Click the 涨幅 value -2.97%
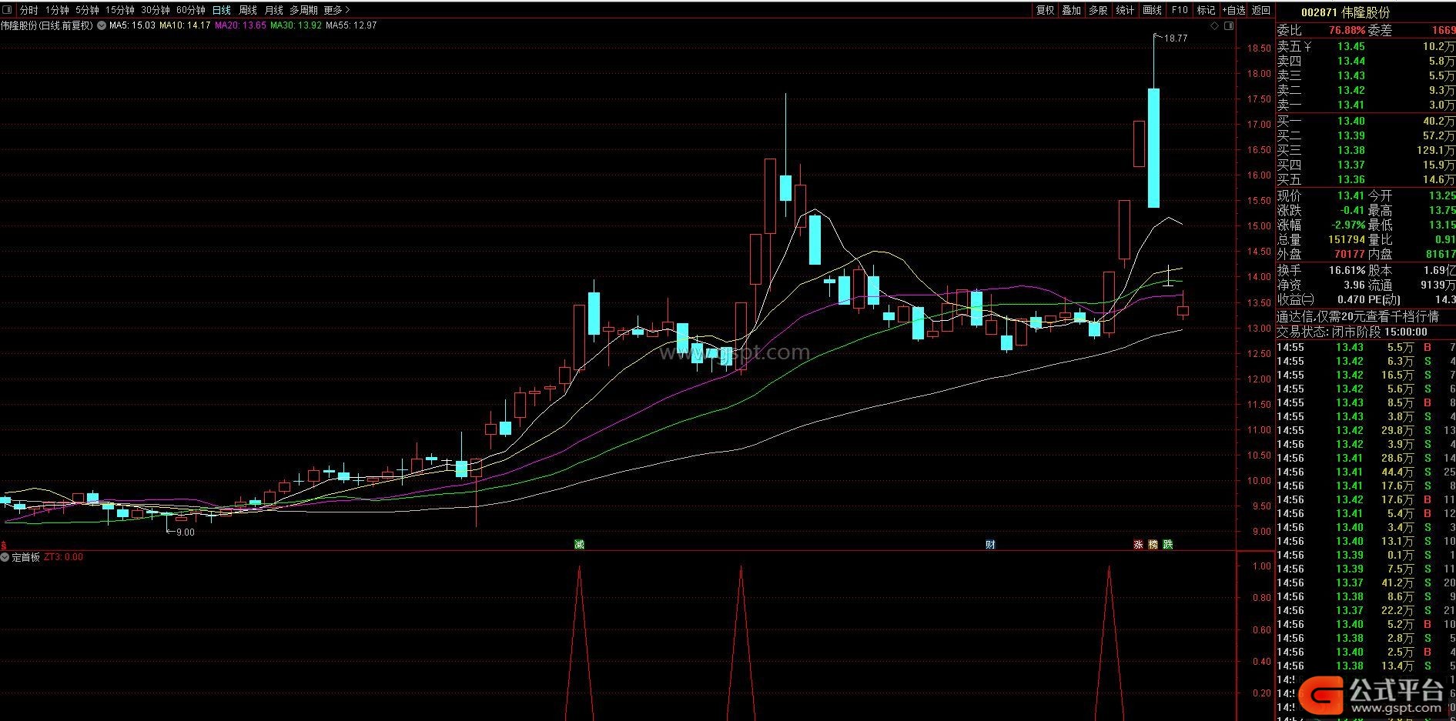Screen dimensions: 1456x721 [x=1348, y=225]
